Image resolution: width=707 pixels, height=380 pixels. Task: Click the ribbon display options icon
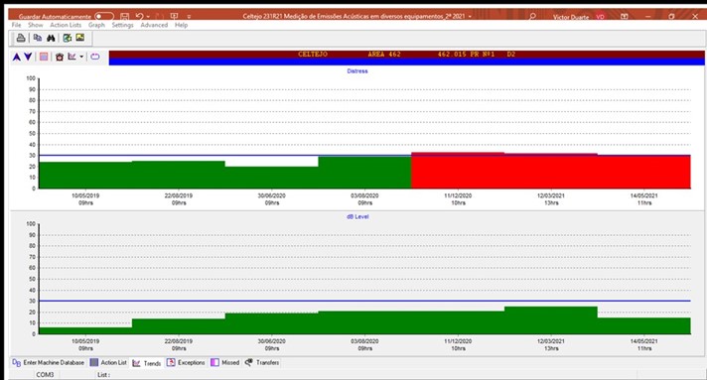tap(625, 17)
